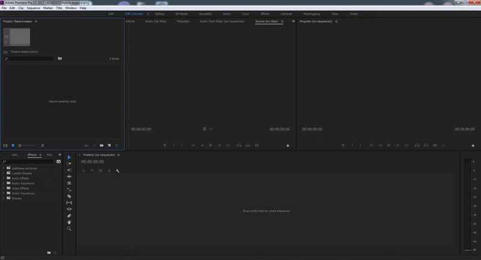The width and height of the screenshot is (481, 260).
Task: Toggle effects filter badge beside Effects search
Action: click(x=58, y=162)
